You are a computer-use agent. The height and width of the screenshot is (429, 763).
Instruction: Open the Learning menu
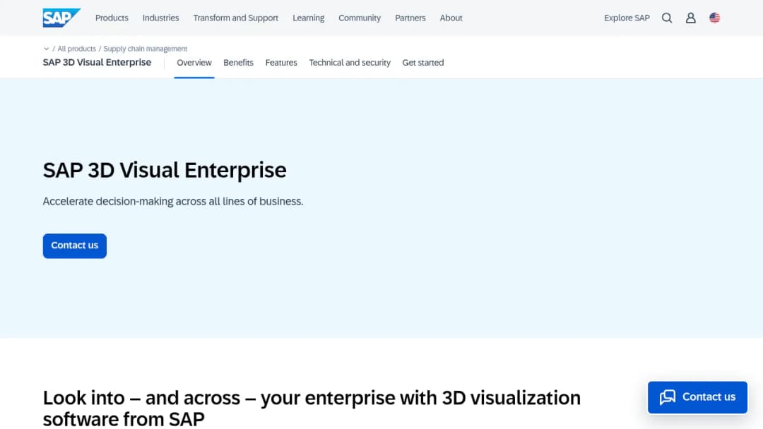click(x=309, y=18)
